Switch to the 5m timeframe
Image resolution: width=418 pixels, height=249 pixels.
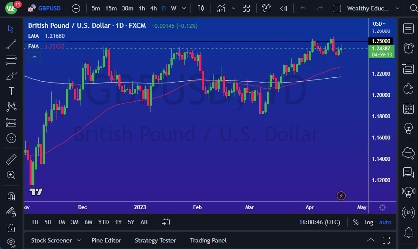tap(96, 9)
